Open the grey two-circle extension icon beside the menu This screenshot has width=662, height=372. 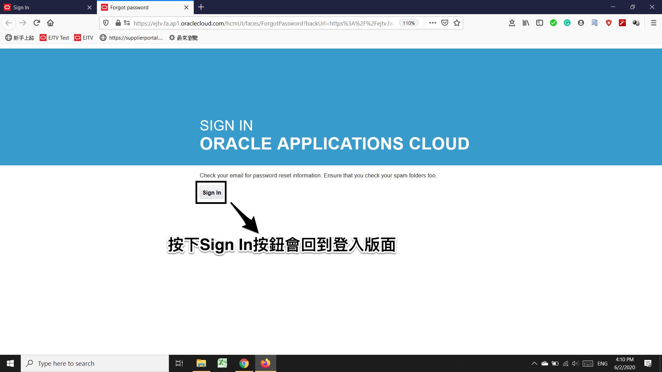(636, 23)
